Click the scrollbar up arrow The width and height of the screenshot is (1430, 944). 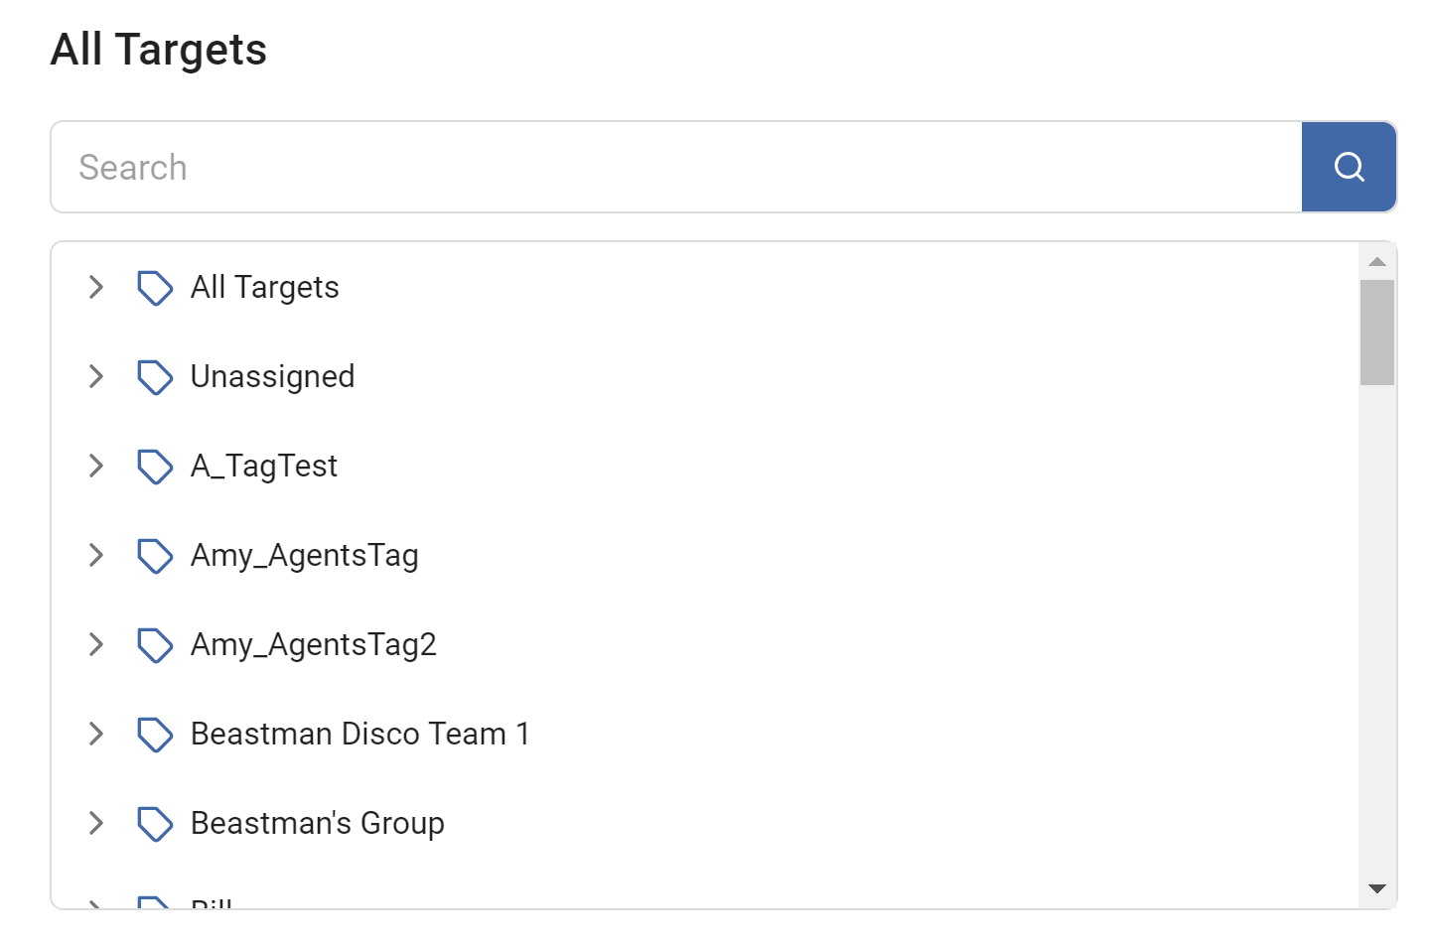coord(1377,262)
